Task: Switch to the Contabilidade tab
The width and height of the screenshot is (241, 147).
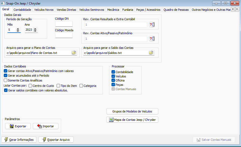Action: click(x=22, y=10)
